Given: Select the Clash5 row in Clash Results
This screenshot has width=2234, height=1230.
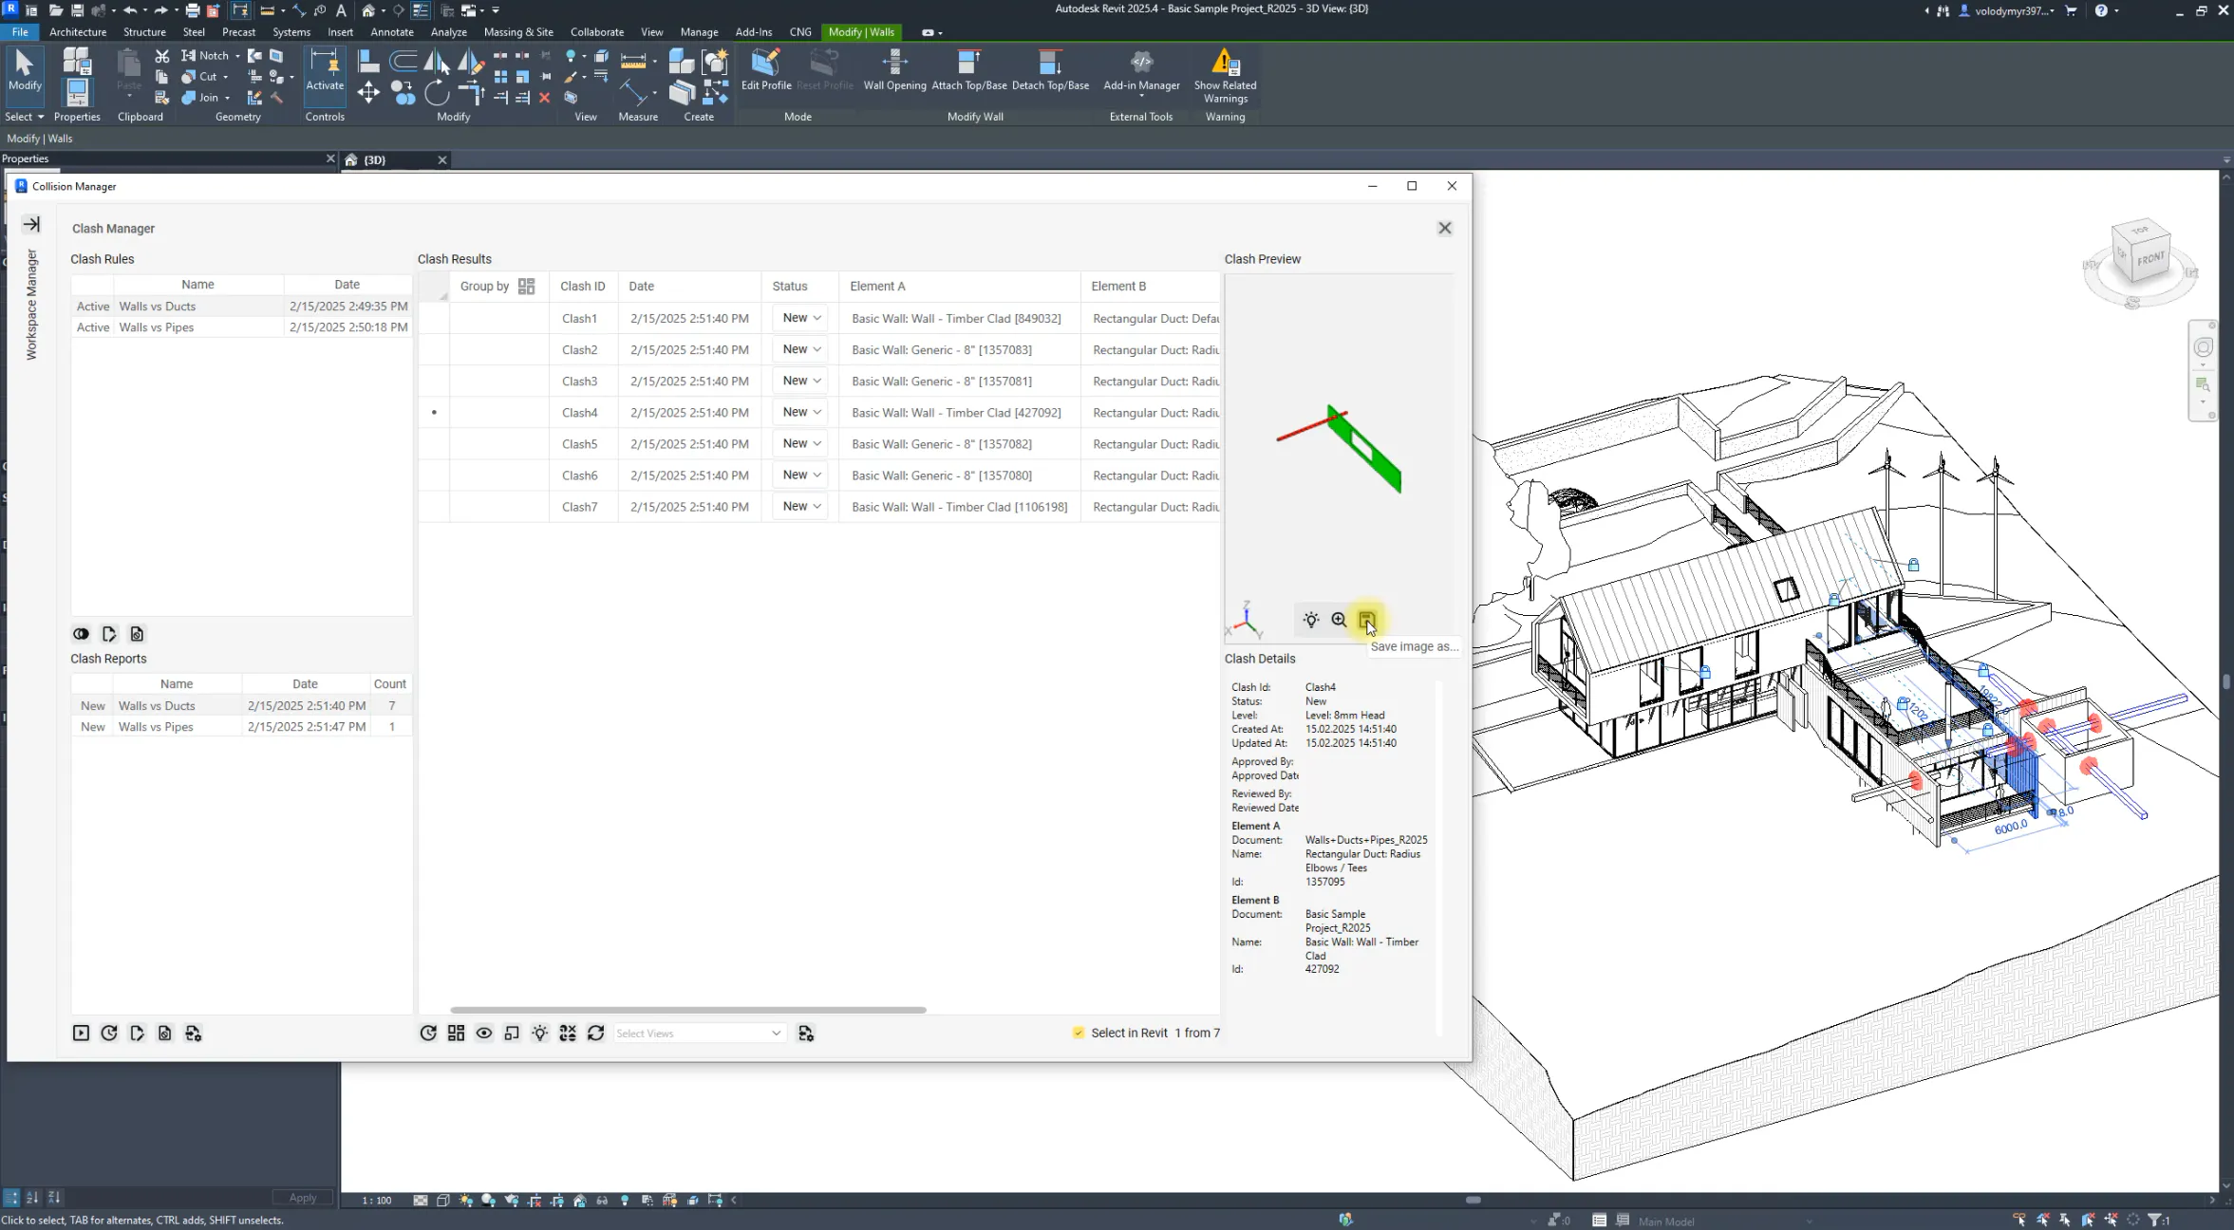Looking at the screenshot, I should (x=819, y=444).
